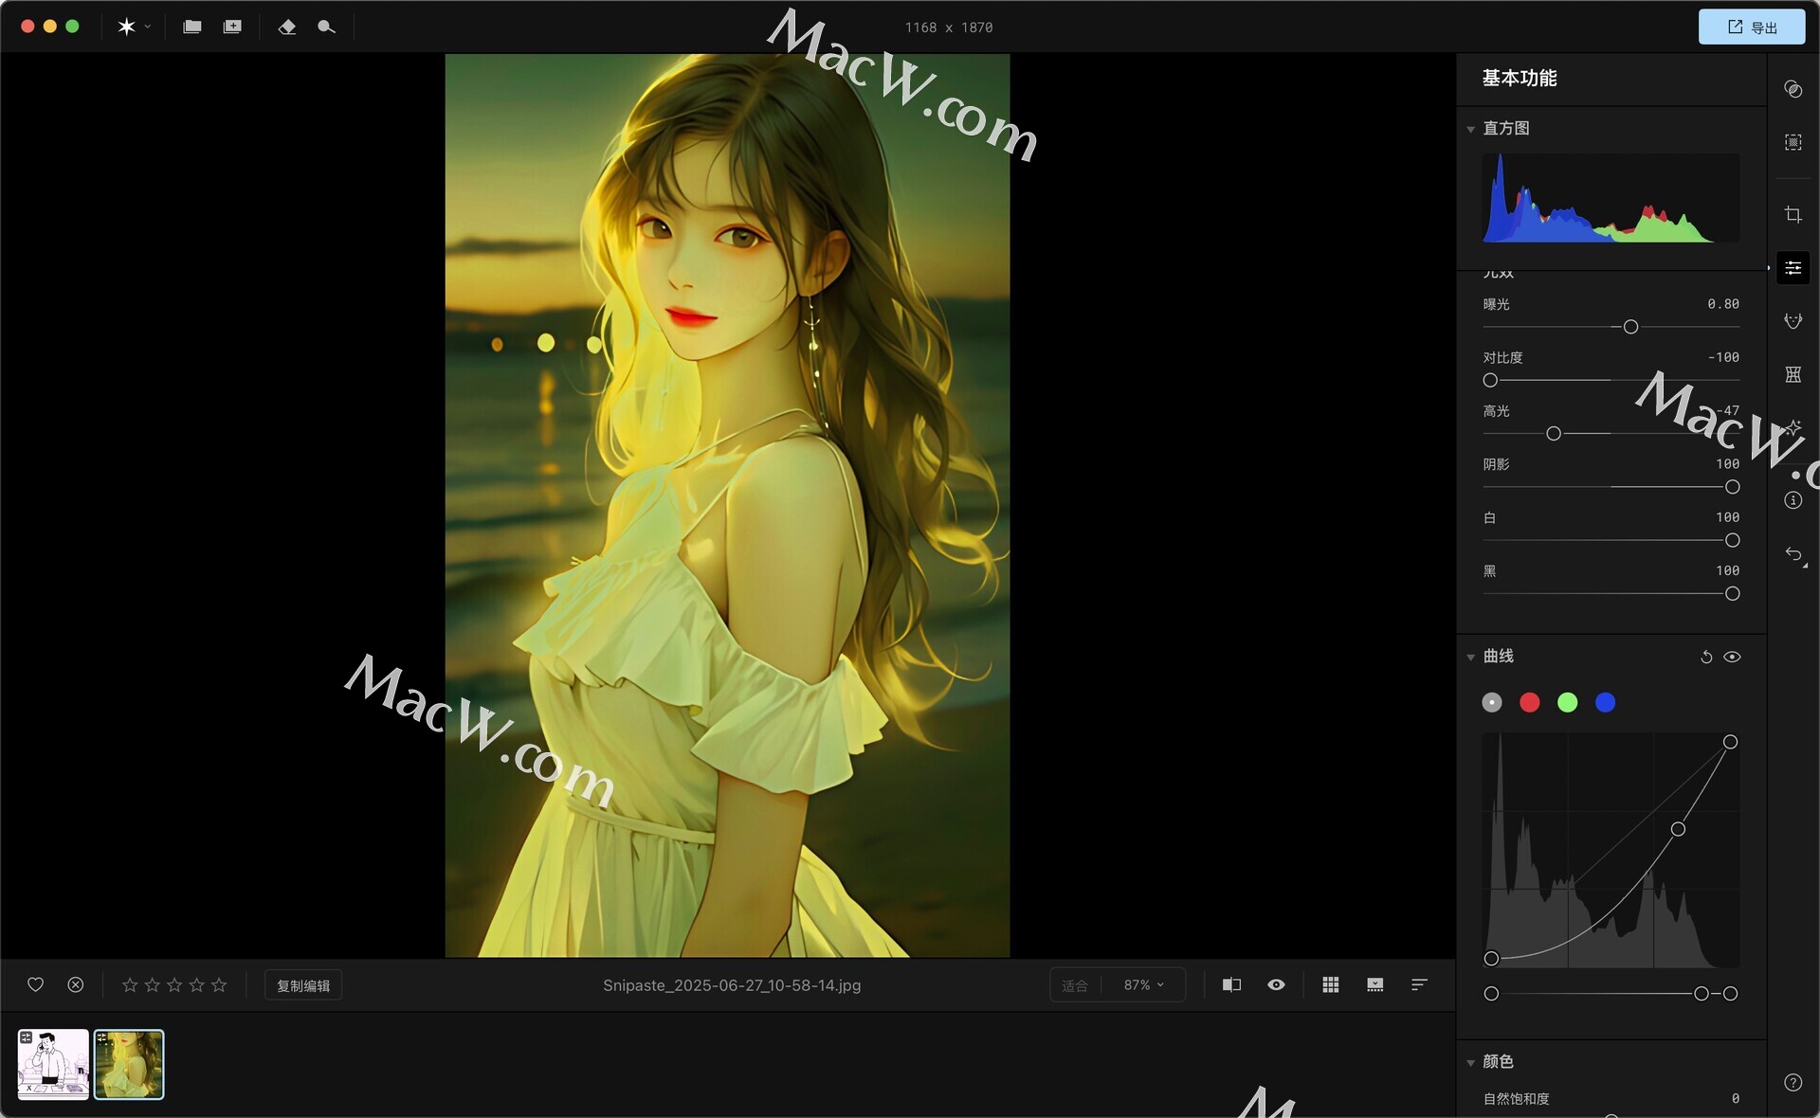Open the image info panel icon
Screen dimensions: 1820x1118
(x=1793, y=500)
